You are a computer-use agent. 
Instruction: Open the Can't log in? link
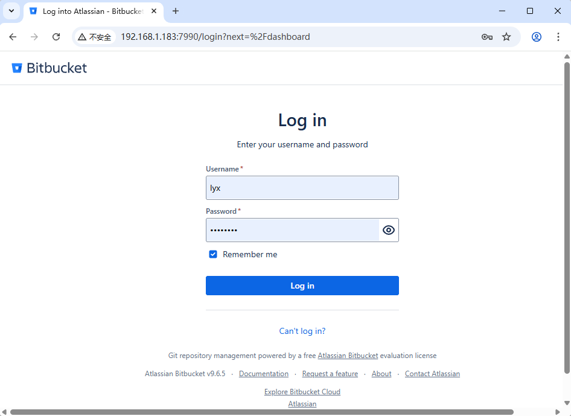point(302,331)
